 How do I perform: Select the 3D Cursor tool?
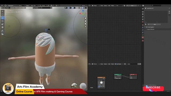tap(2, 14)
